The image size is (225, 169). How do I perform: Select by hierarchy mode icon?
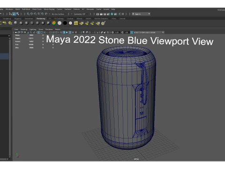coord(10,14)
